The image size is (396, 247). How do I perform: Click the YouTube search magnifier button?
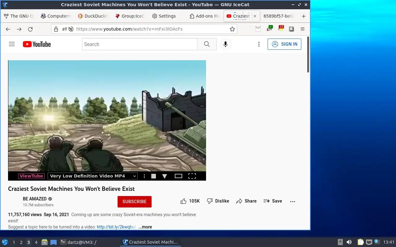207,44
